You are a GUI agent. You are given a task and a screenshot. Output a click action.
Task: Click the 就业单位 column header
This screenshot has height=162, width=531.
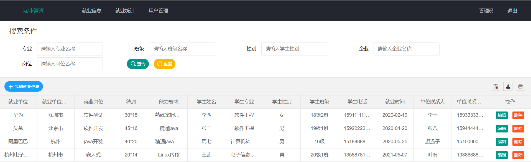pos(18,102)
